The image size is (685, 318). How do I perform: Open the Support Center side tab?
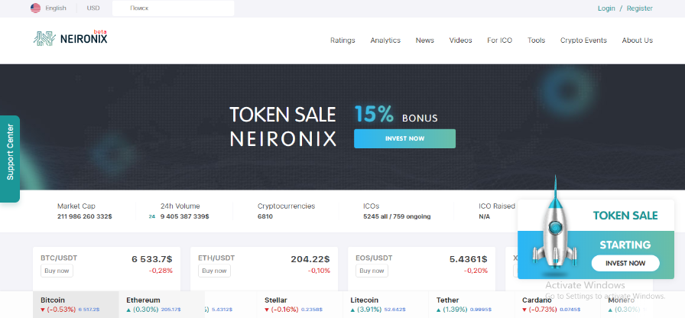coord(10,158)
